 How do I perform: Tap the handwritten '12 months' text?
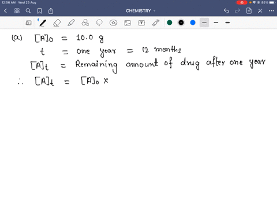tap(162, 50)
